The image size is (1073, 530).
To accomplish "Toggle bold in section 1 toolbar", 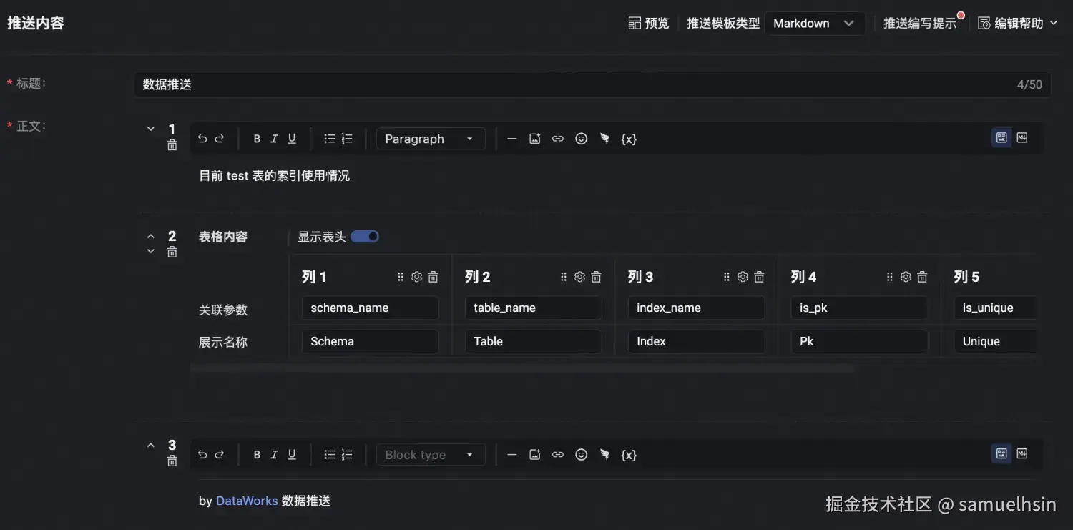I will (257, 139).
